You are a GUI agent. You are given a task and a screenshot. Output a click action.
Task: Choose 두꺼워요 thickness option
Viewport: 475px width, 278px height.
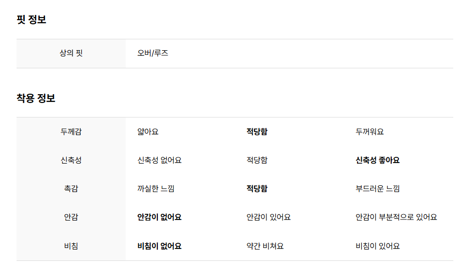click(369, 131)
